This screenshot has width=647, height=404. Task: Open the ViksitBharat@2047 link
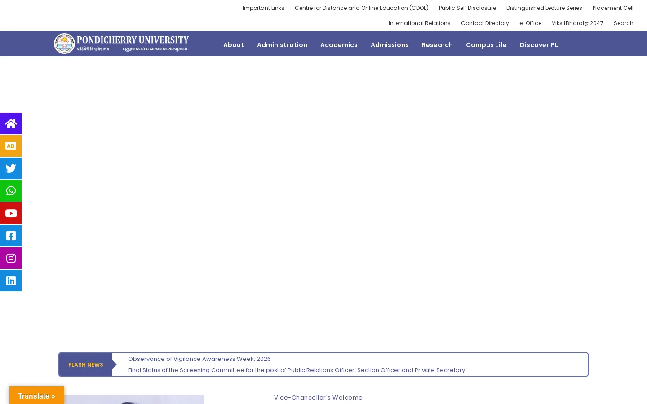pyautogui.click(x=577, y=23)
